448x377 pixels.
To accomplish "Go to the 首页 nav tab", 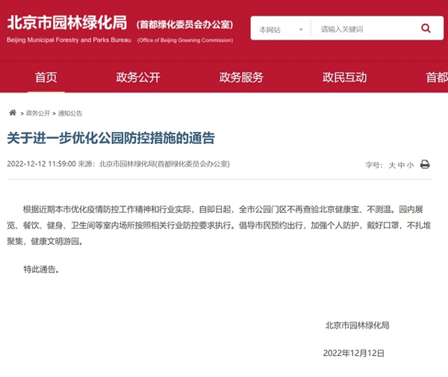I will (46, 78).
